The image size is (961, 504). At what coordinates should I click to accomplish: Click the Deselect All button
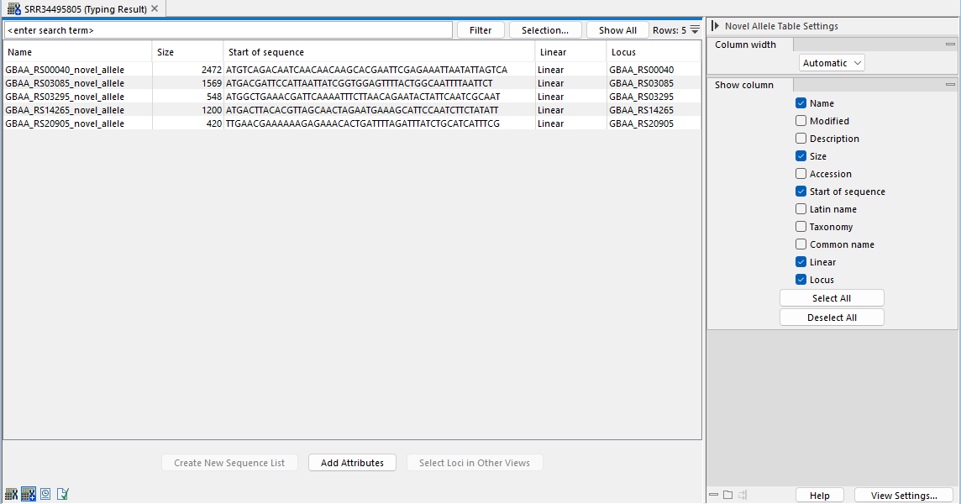(x=832, y=318)
